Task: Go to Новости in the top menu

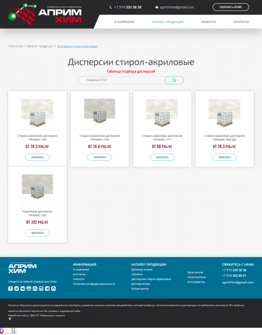Action: pyautogui.click(x=209, y=22)
